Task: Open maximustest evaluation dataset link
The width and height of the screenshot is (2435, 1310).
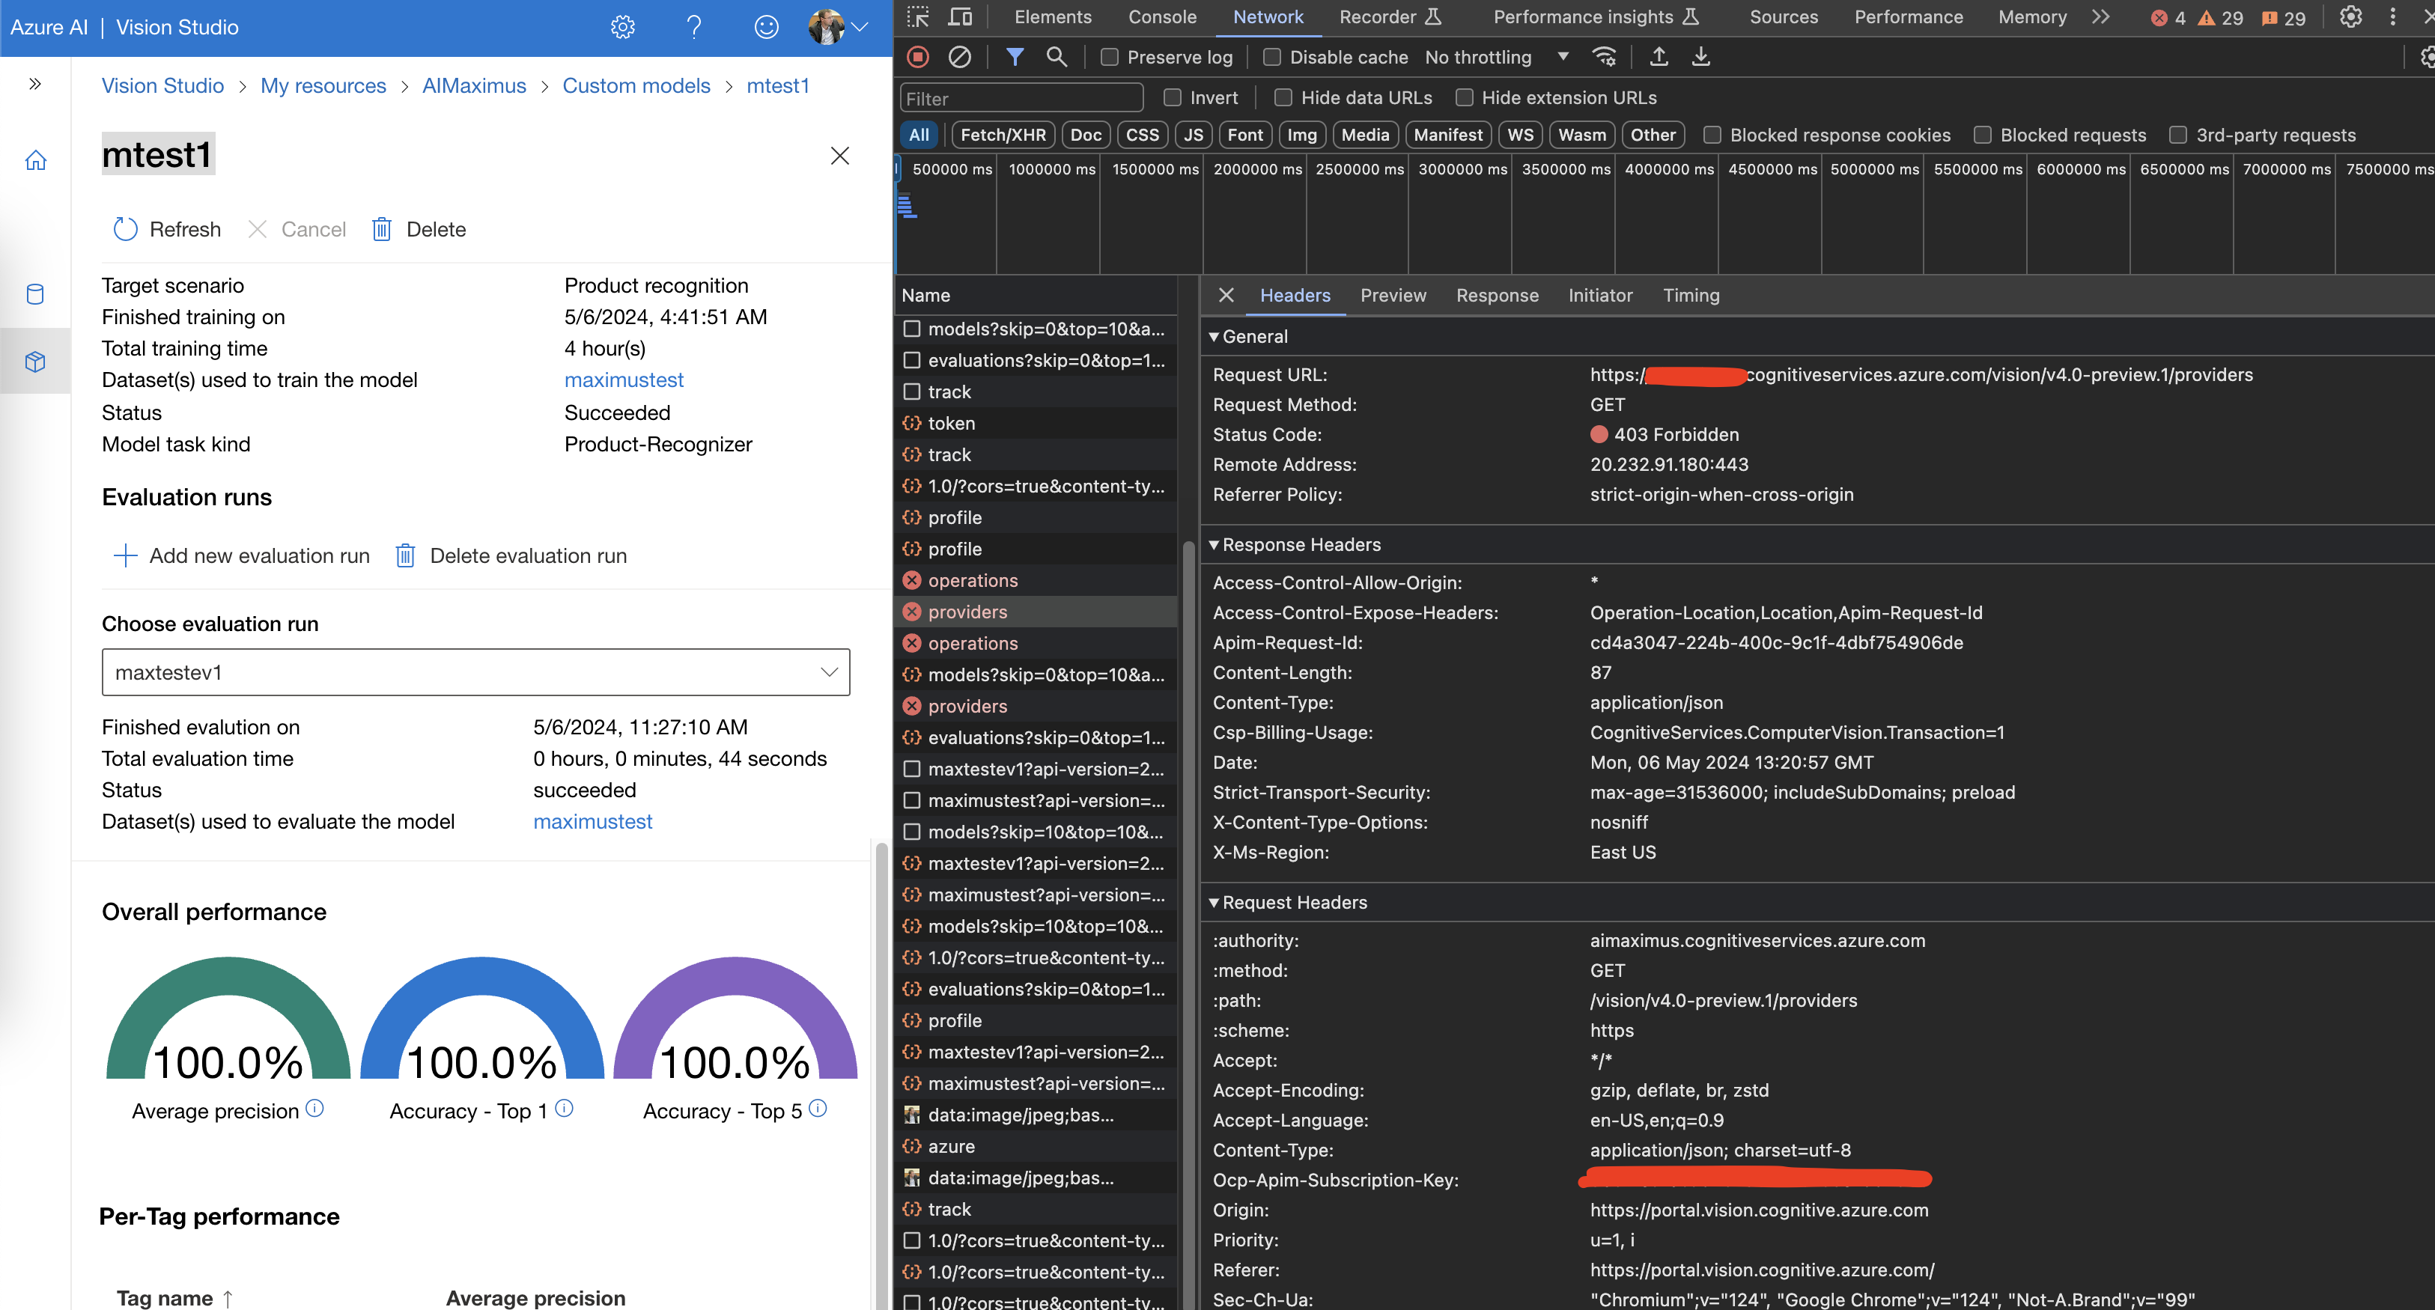Action: click(x=593, y=821)
